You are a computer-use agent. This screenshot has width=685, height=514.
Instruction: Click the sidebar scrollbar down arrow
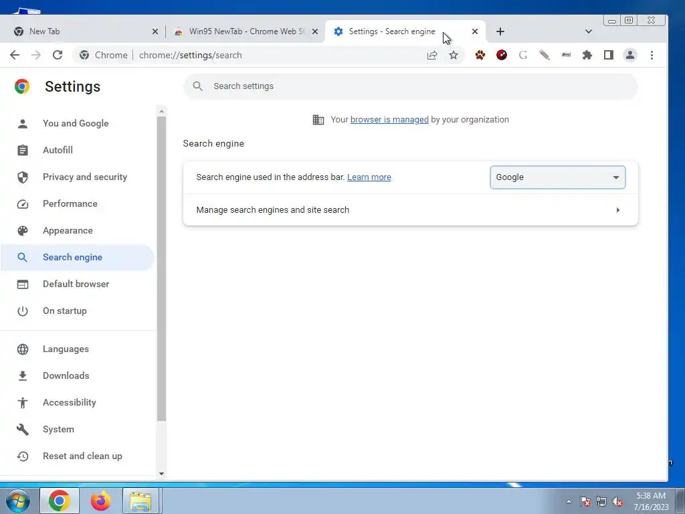162,474
